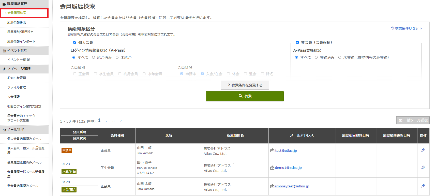Click the calendar icon beside イベント管理

point(4,51)
